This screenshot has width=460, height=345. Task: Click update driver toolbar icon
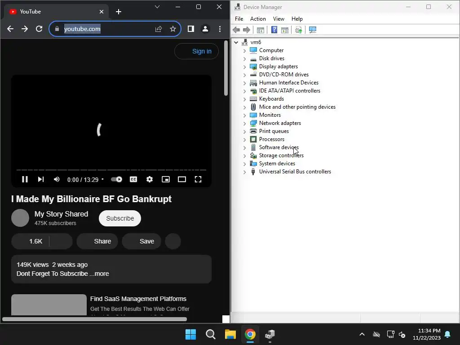click(299, 30)
